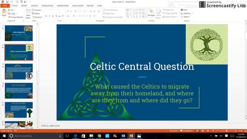Open the Font name combo box
The width and height of the screenshot is (247, 139).
[52, 11]
